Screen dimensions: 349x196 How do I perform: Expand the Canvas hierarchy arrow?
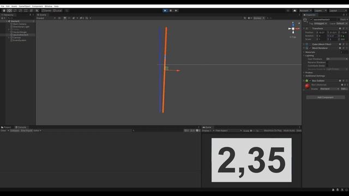pos(9,38)
